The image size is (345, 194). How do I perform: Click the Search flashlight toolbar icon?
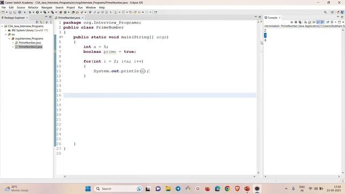point(82,12)
